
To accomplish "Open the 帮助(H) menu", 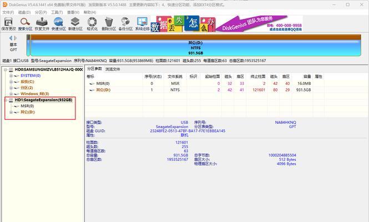I will tap(90, 12).
